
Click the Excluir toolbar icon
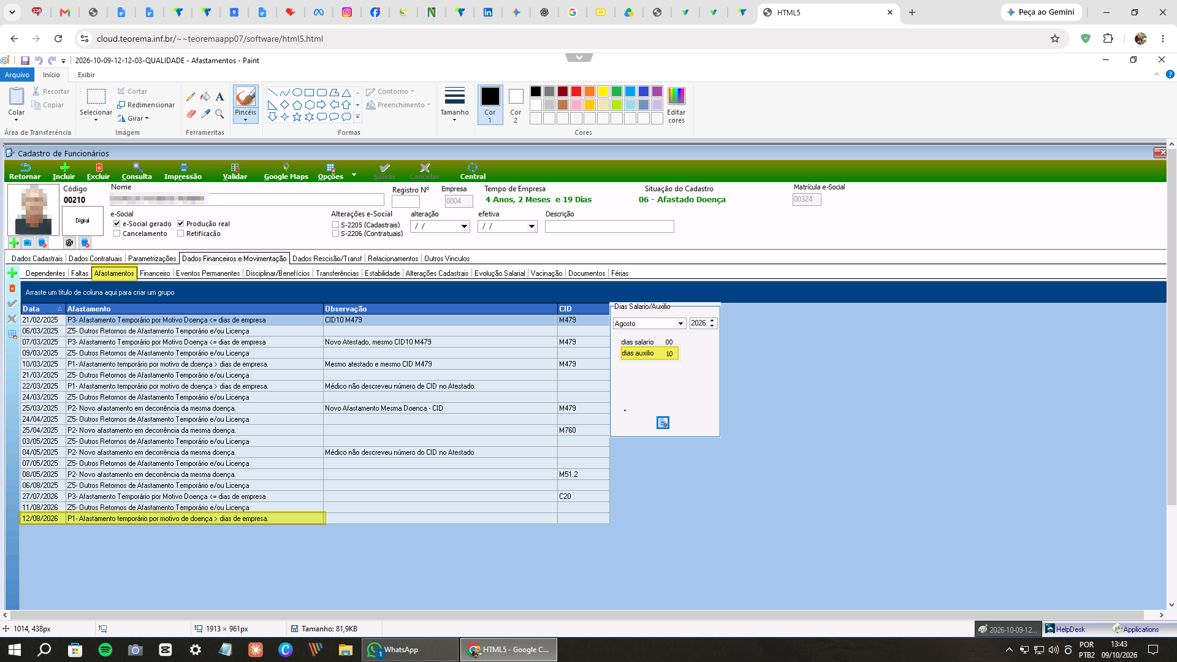pos(98,171)
